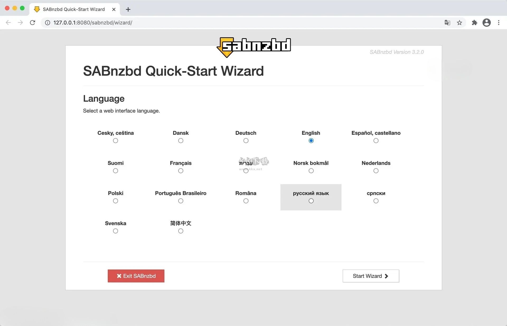Select the Deutsch language radio button

click(246, 141)
